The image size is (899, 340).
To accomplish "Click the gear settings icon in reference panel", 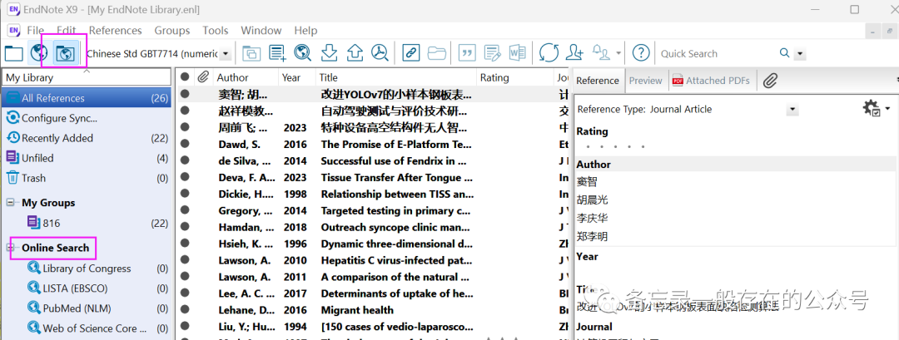I will coord(871,108).
